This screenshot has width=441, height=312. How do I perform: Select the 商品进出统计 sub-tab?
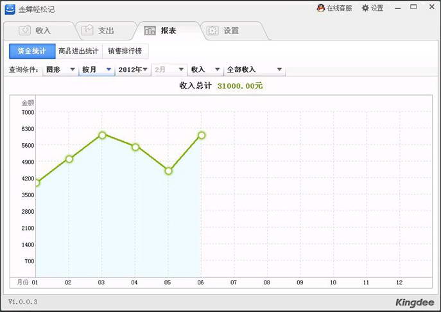(x=78, y=51)
